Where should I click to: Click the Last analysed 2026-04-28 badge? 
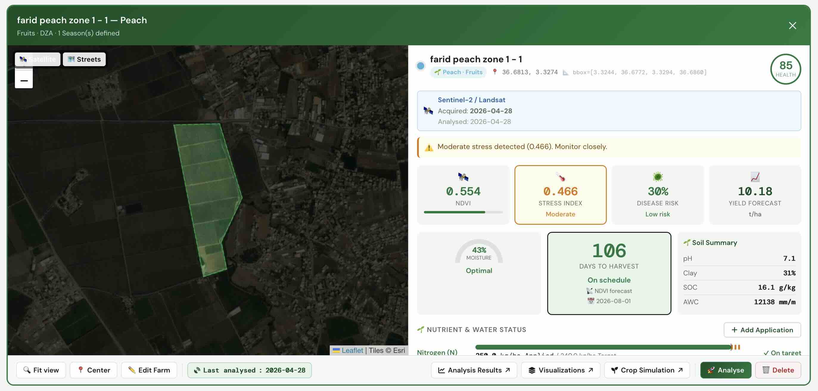click(249, 370)
